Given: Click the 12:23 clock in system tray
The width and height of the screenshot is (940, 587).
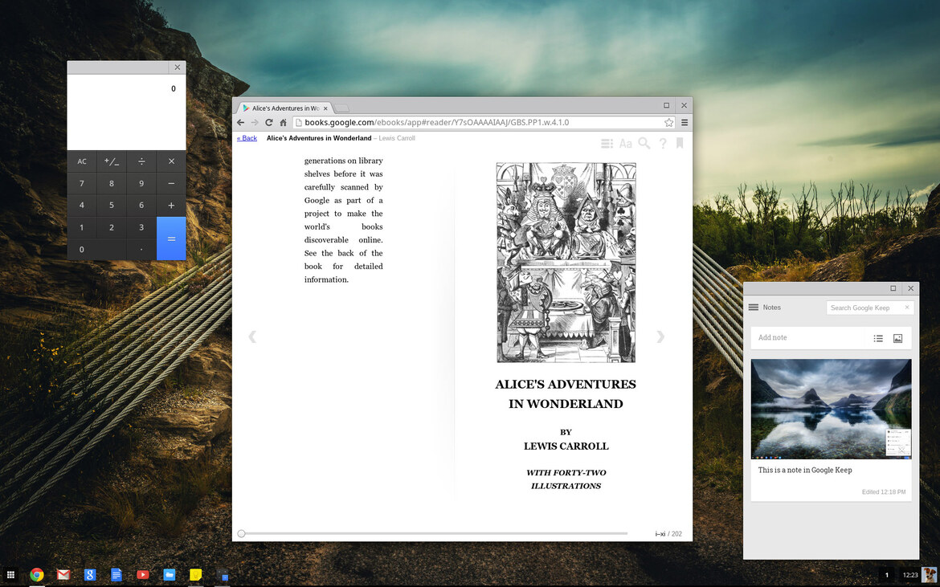Looking at the screenshot, I should click(x=910, y=575).
